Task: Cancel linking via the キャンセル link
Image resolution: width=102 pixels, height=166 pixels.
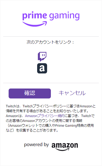Action: click(x=72, y=93)
